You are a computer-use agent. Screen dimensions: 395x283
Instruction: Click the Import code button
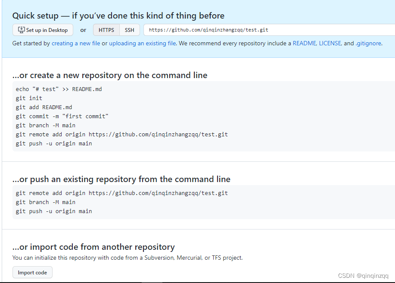[x=32, y=272]
